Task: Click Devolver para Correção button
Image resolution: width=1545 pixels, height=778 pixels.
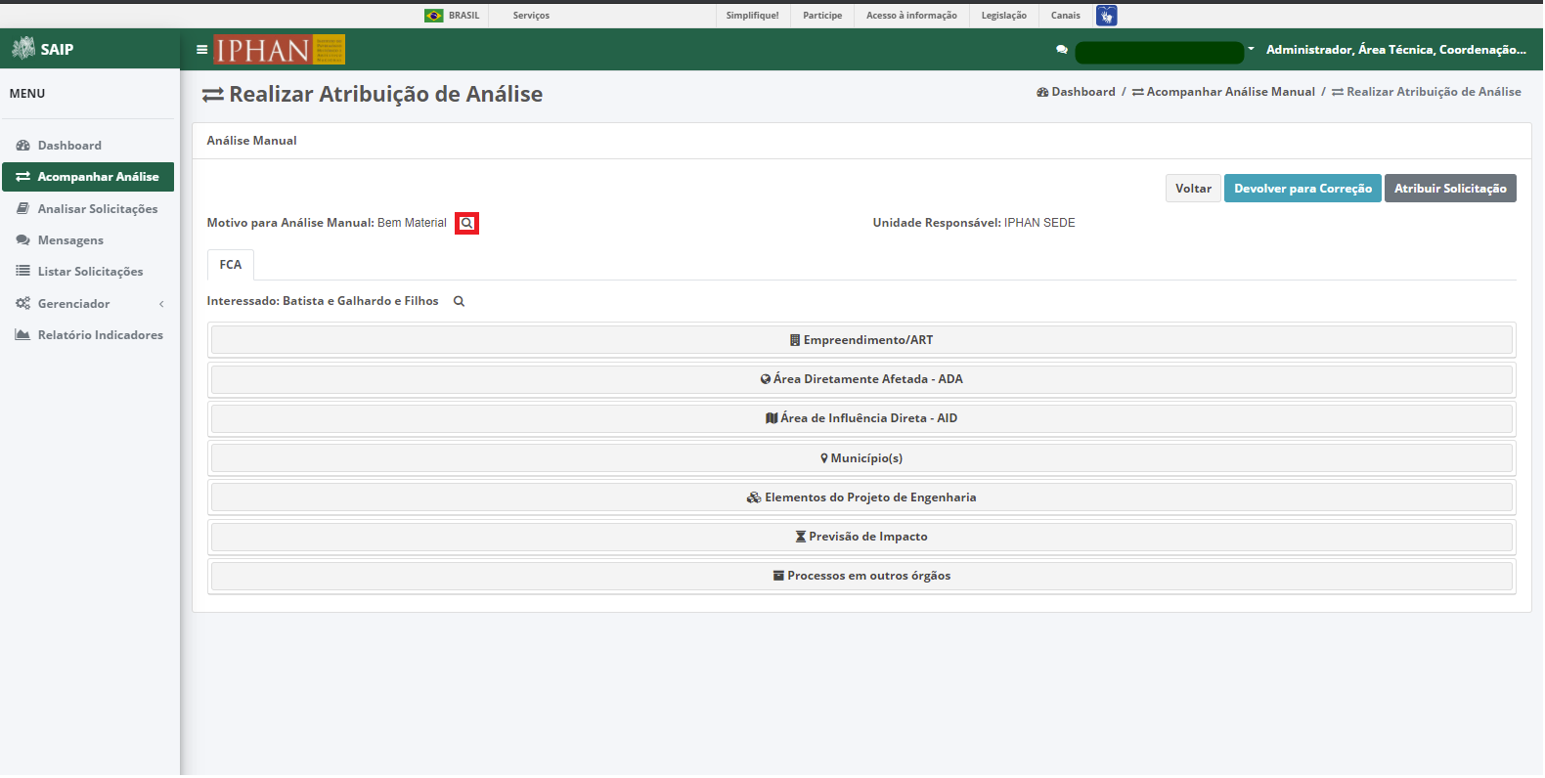Action: [1302, 189]
